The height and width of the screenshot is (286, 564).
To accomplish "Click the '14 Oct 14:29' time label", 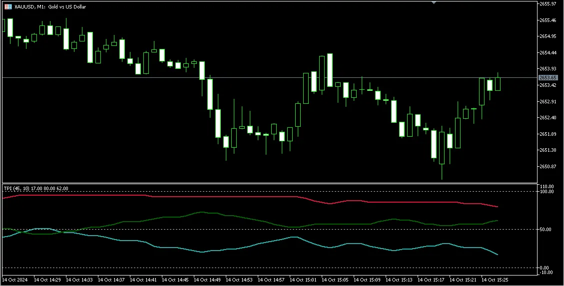I will [x=47, y=280].
